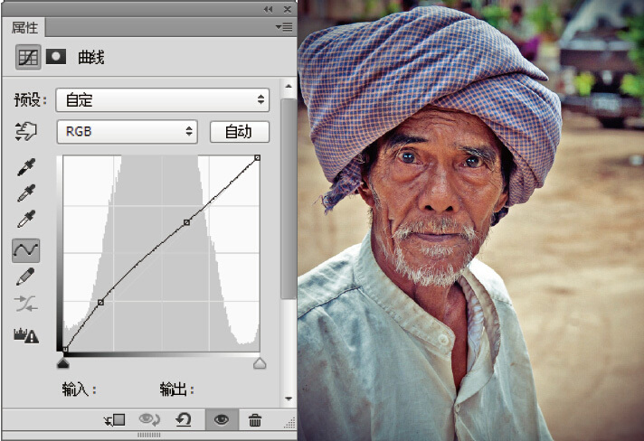Select the pencil draw-curve tool
The width and height of the screenshot is (644, 441).
[25, 277]
